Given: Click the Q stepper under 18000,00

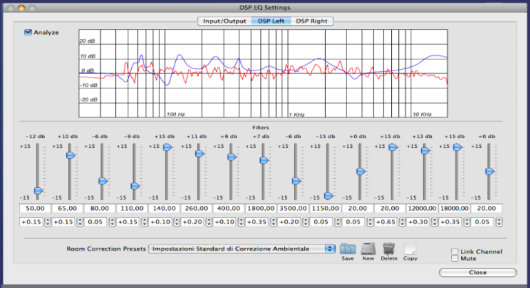Looking at the screenshot, I should pyautogui.click(x=467, y=222).
